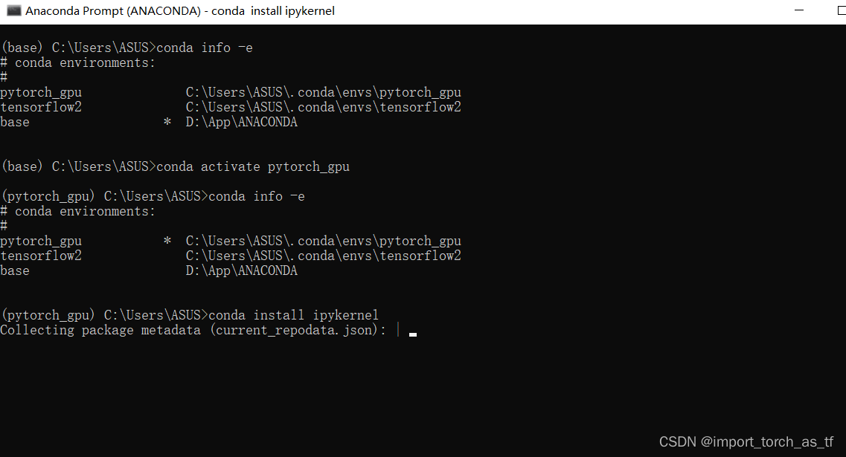Minimize the Anaconda Prompt window
846x457 pixels.
tap(800, 10)
